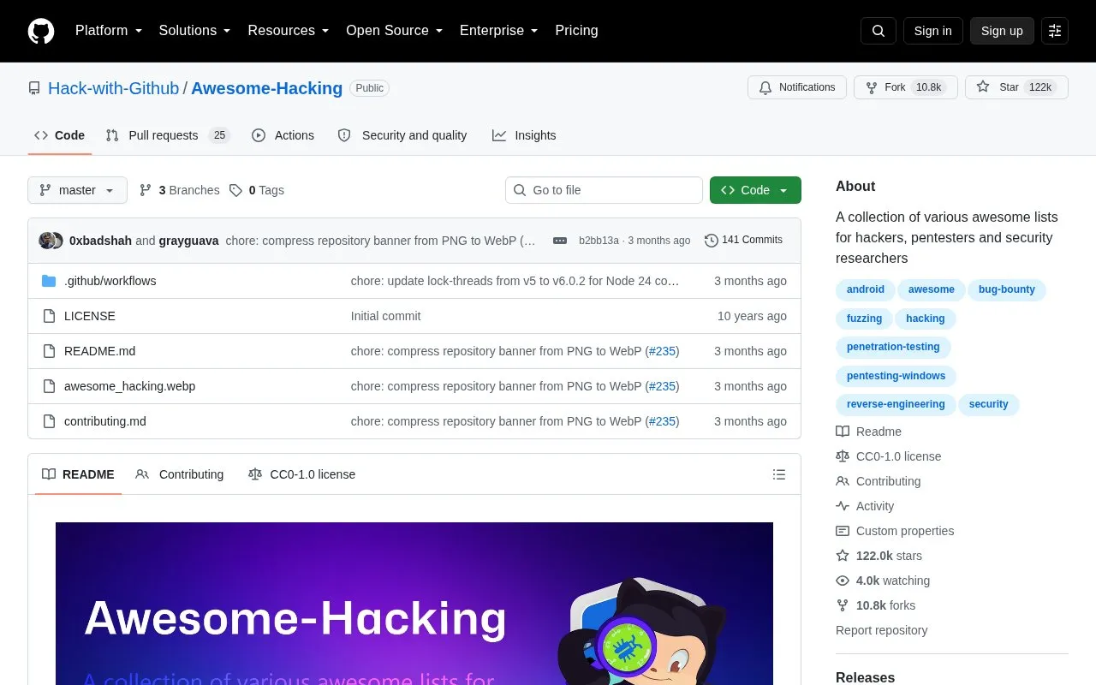
Task: Select the reverse-engineering topic tag
Action: tap(896, 404)
